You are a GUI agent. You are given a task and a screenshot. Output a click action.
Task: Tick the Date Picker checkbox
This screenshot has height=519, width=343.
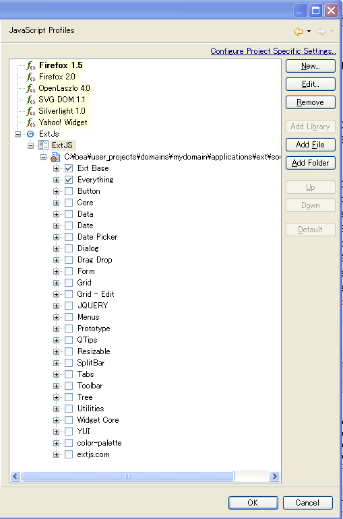coord(69,237)
